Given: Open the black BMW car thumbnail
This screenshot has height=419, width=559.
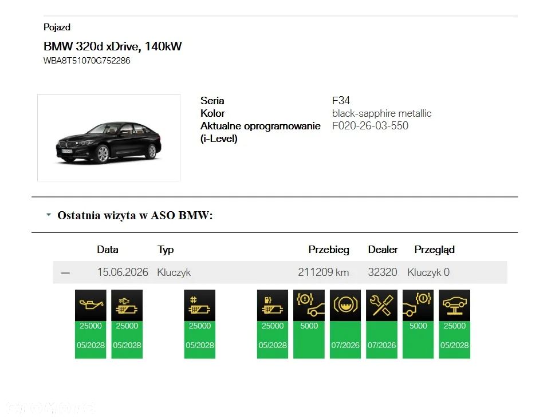Looking at the screenshot, I should pyautogui.click(x=109, y=138).
